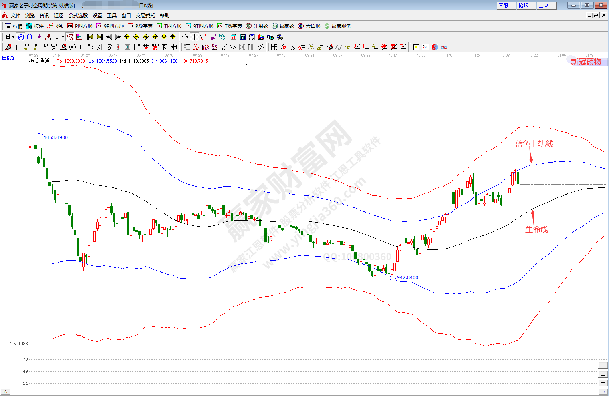Open the 文件 menu
The image size is (609, 396).
[16, 16]
